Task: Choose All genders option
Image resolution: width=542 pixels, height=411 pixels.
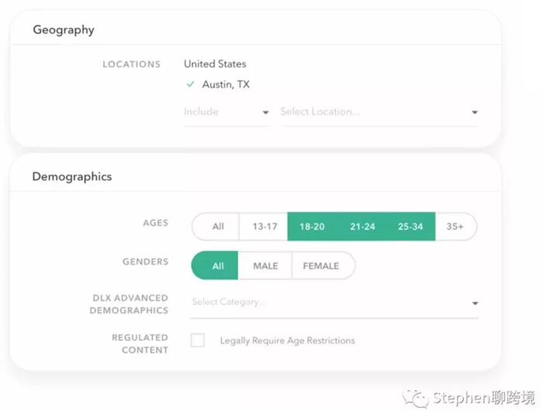Action: (218, 265)
